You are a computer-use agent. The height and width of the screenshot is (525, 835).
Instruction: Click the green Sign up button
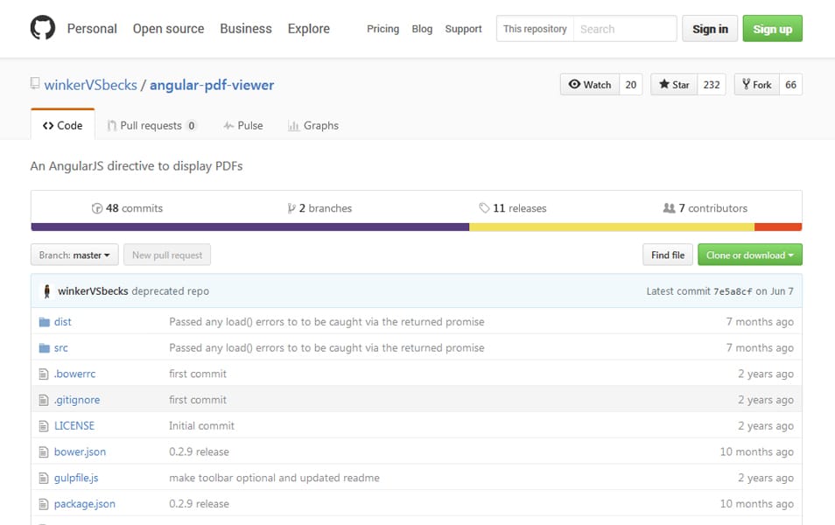[x=772, y=29]
